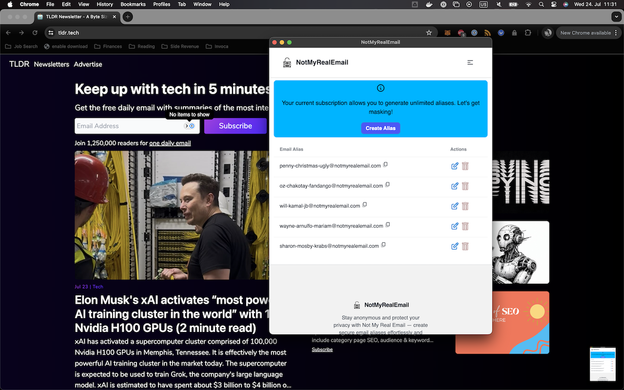Open RSS feed extension in Chrome
Image resolution: width=624 pixels, height=390 pixels.
(487, 33)
